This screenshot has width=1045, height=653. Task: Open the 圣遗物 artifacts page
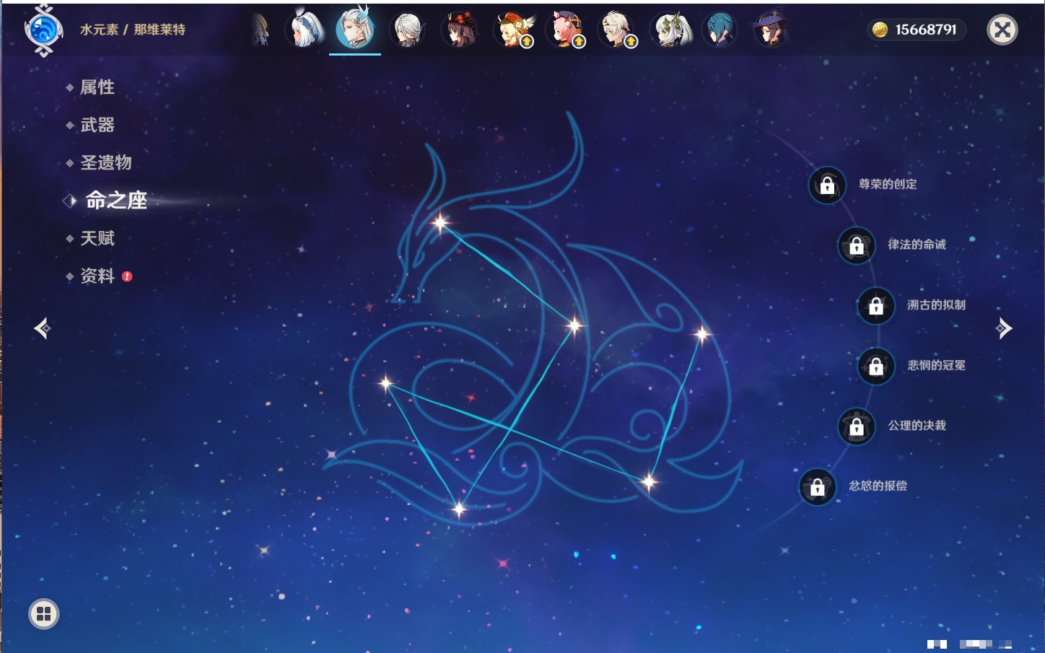click(106, 162)
